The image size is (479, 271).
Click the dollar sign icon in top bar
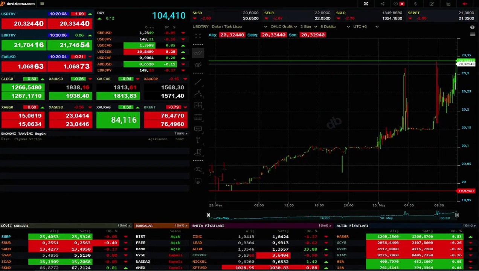tap(415, 4)
